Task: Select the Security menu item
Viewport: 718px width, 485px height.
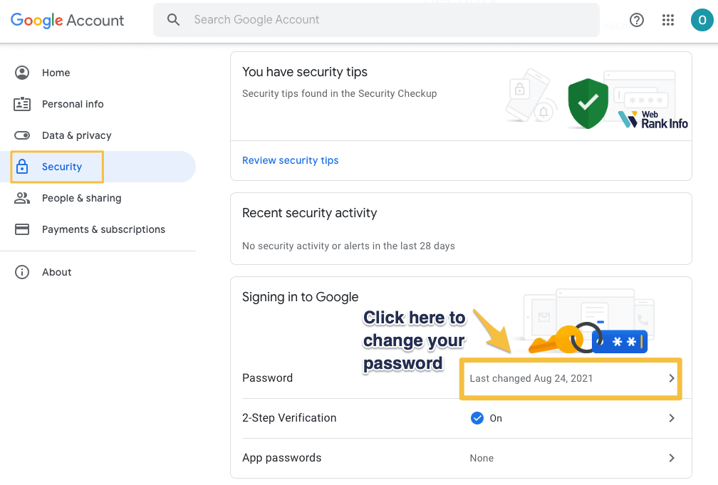Action: [x=62, y=167]
